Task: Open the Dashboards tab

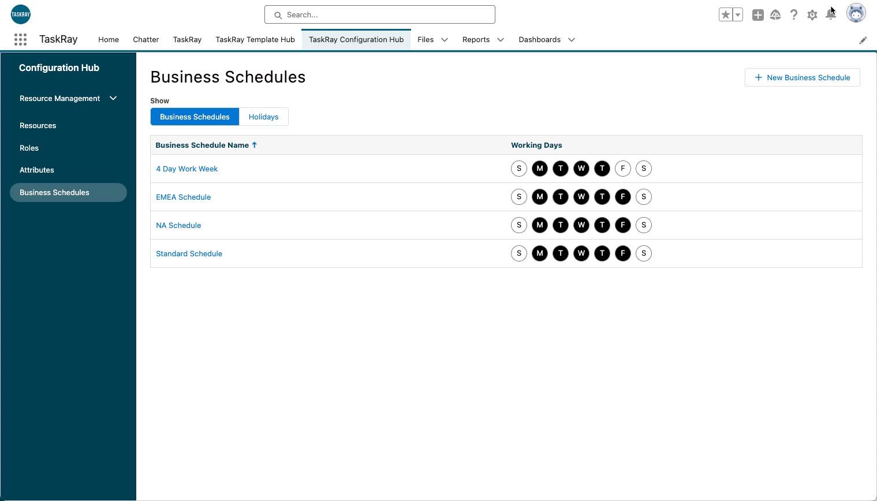Action: tap(539, 40)
